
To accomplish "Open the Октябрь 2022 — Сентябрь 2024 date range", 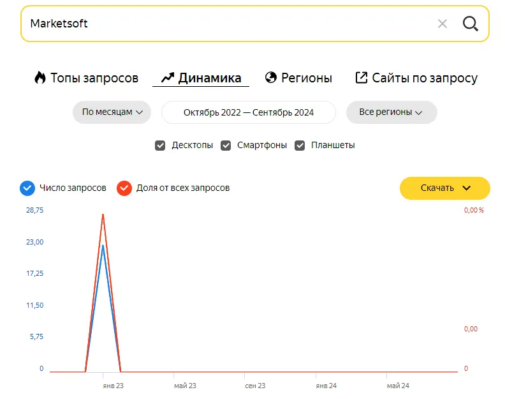I will (249, 112).
